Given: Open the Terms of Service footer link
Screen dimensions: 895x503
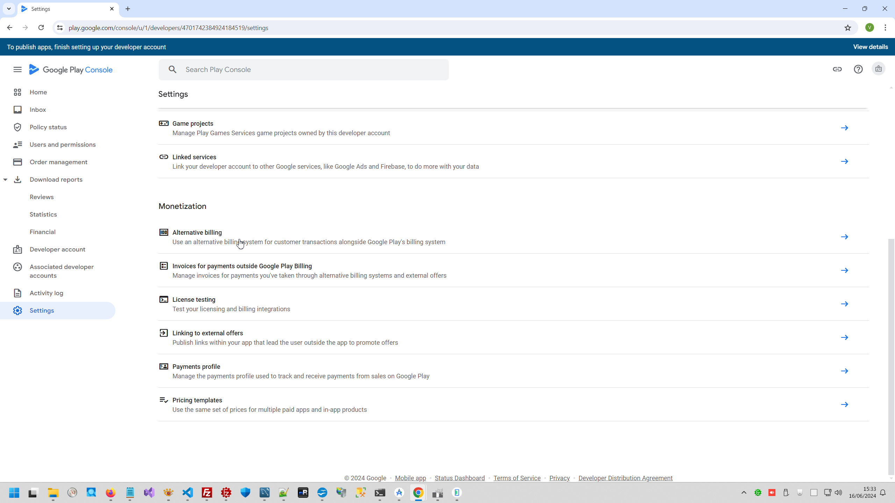Looking at the screenshot, I should point(517,478).
